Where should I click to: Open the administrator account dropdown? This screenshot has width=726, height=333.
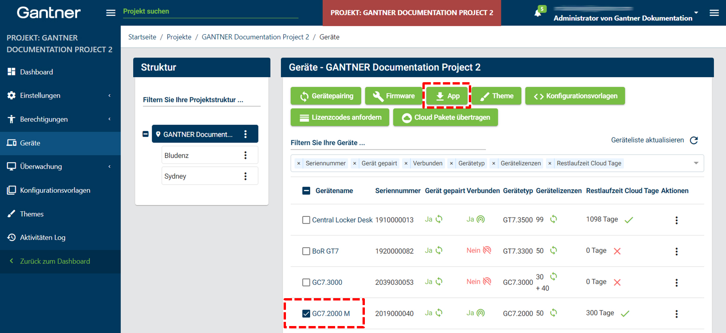click(695, 12)
